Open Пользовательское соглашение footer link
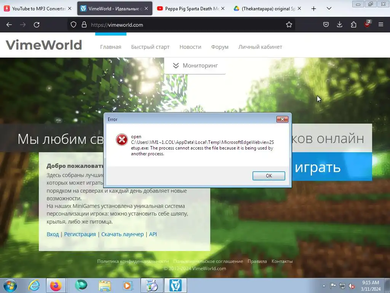Viewport: 390px width, 293px height. click(x=208, y=261)
